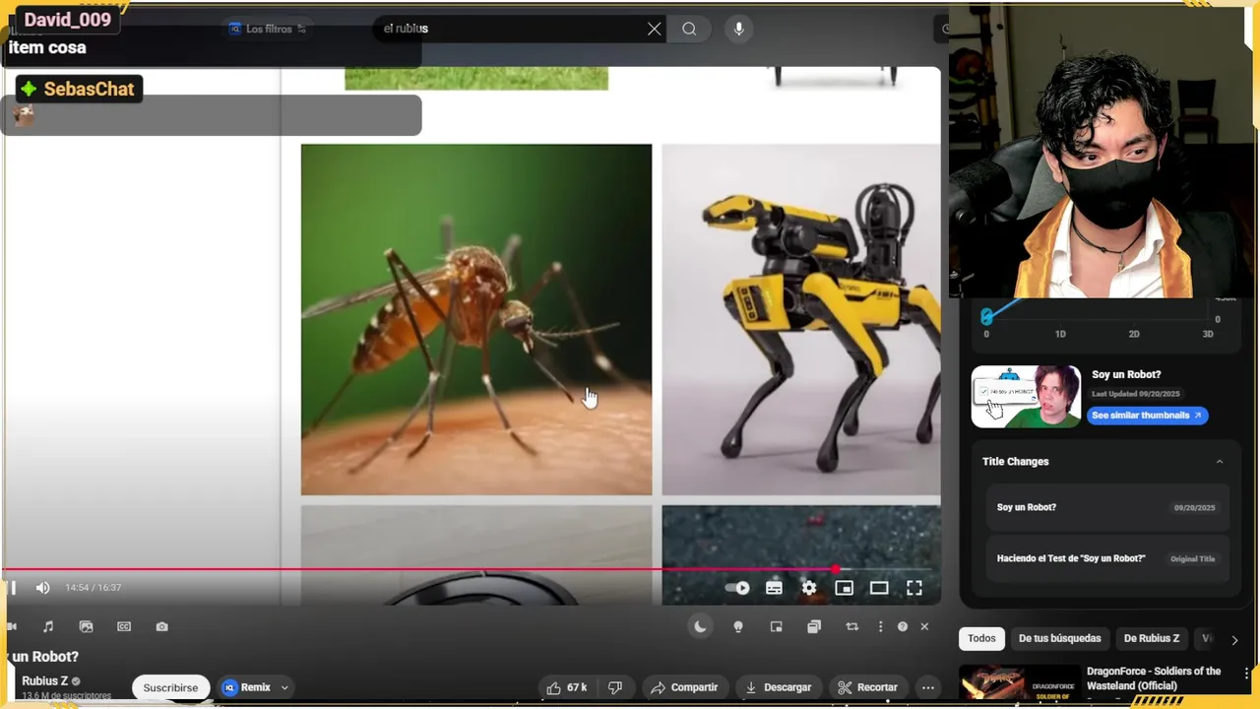Viewport: 1260px width, 709px height.
Task: Open the three-dot menu in extension toolbar
Action: [x=880, y=626]
